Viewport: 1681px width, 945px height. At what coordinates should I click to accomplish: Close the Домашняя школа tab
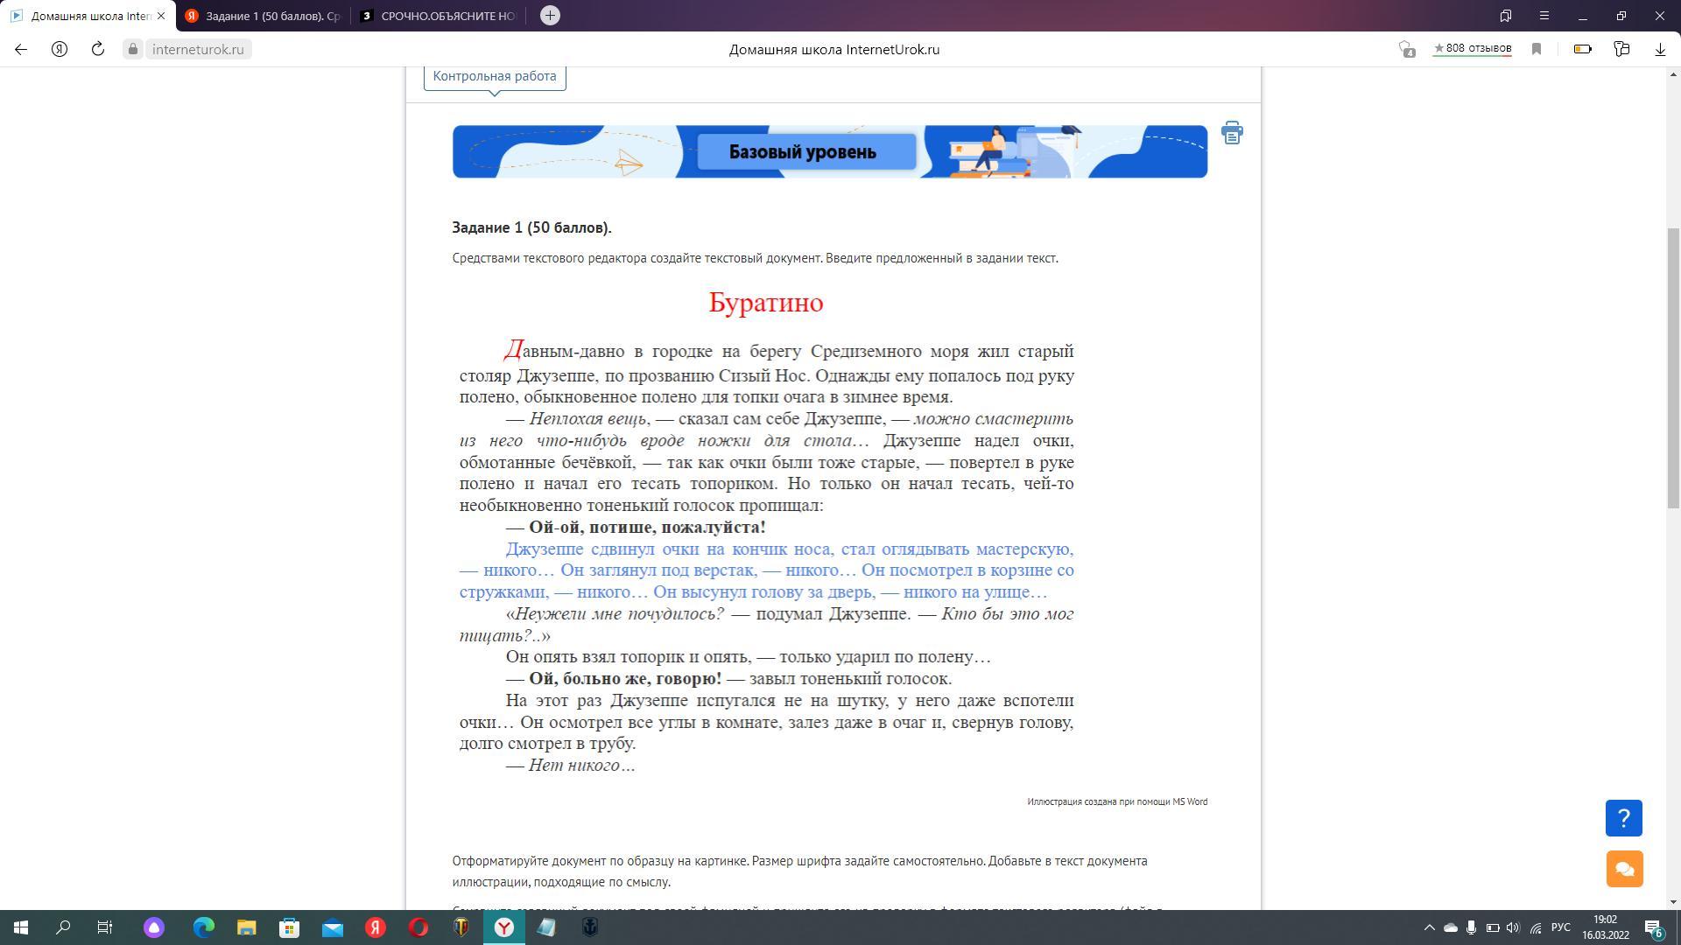point(160,16)
